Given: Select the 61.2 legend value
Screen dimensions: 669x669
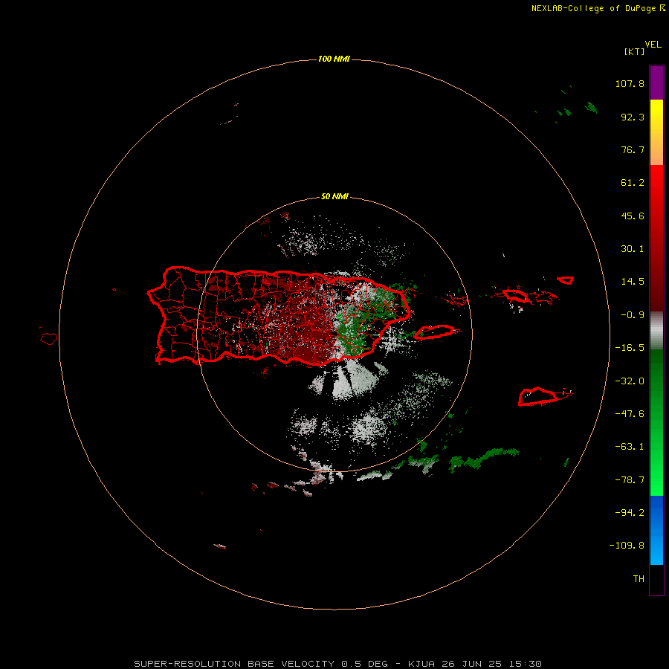Looking at the screenshot, I should (633, 183).
